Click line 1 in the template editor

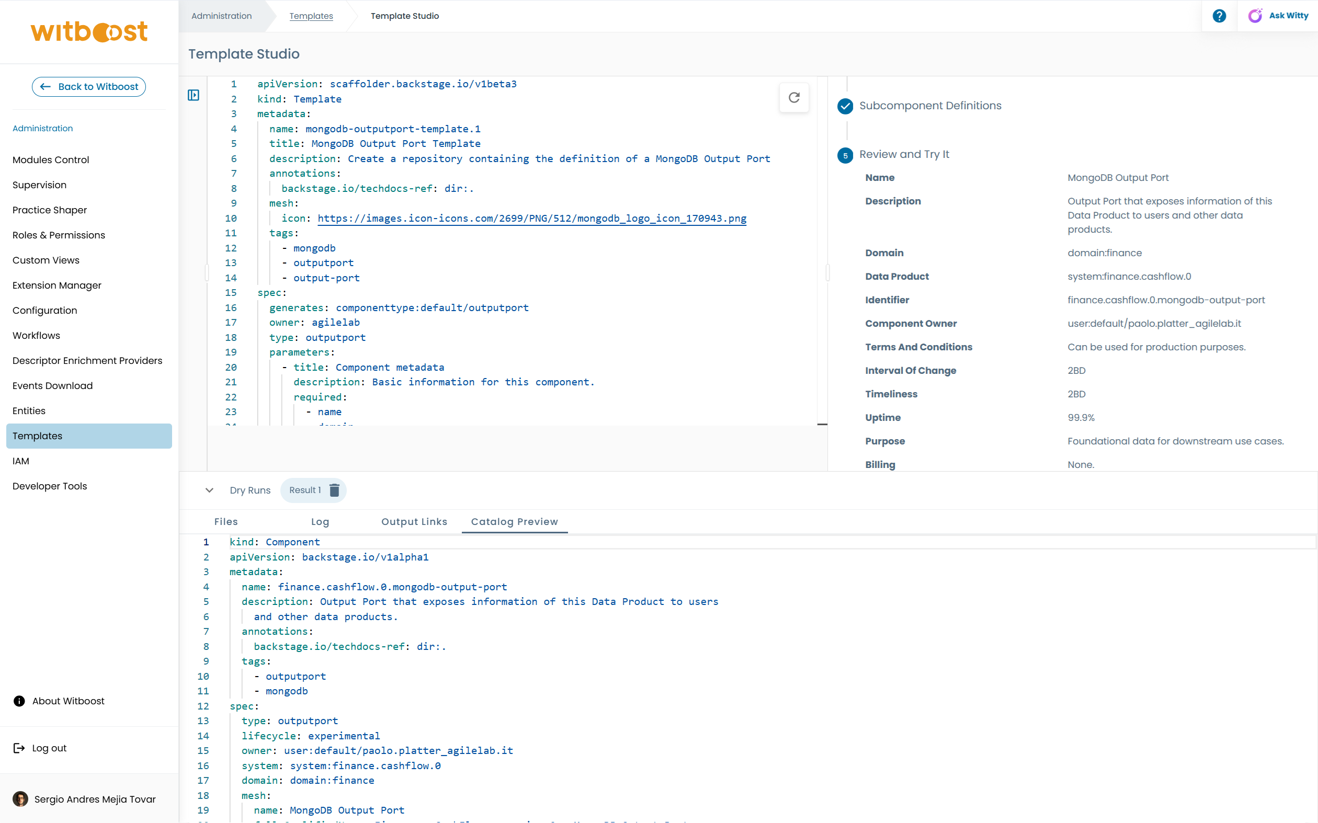387,84
